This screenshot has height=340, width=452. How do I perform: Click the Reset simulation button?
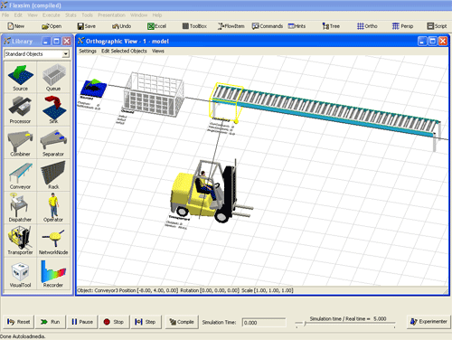19,322
